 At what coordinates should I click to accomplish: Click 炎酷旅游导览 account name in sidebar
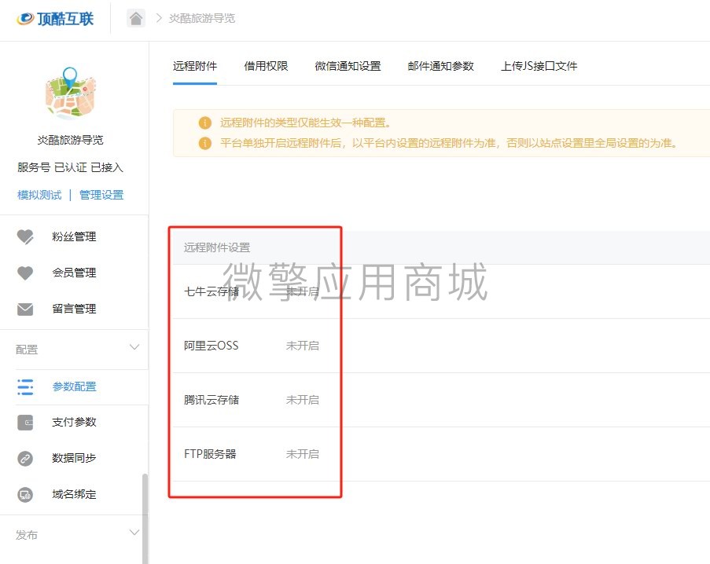point(70,140)
